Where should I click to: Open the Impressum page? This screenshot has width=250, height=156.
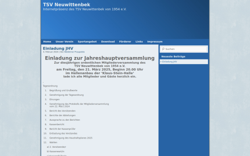(x=155, y=42)
